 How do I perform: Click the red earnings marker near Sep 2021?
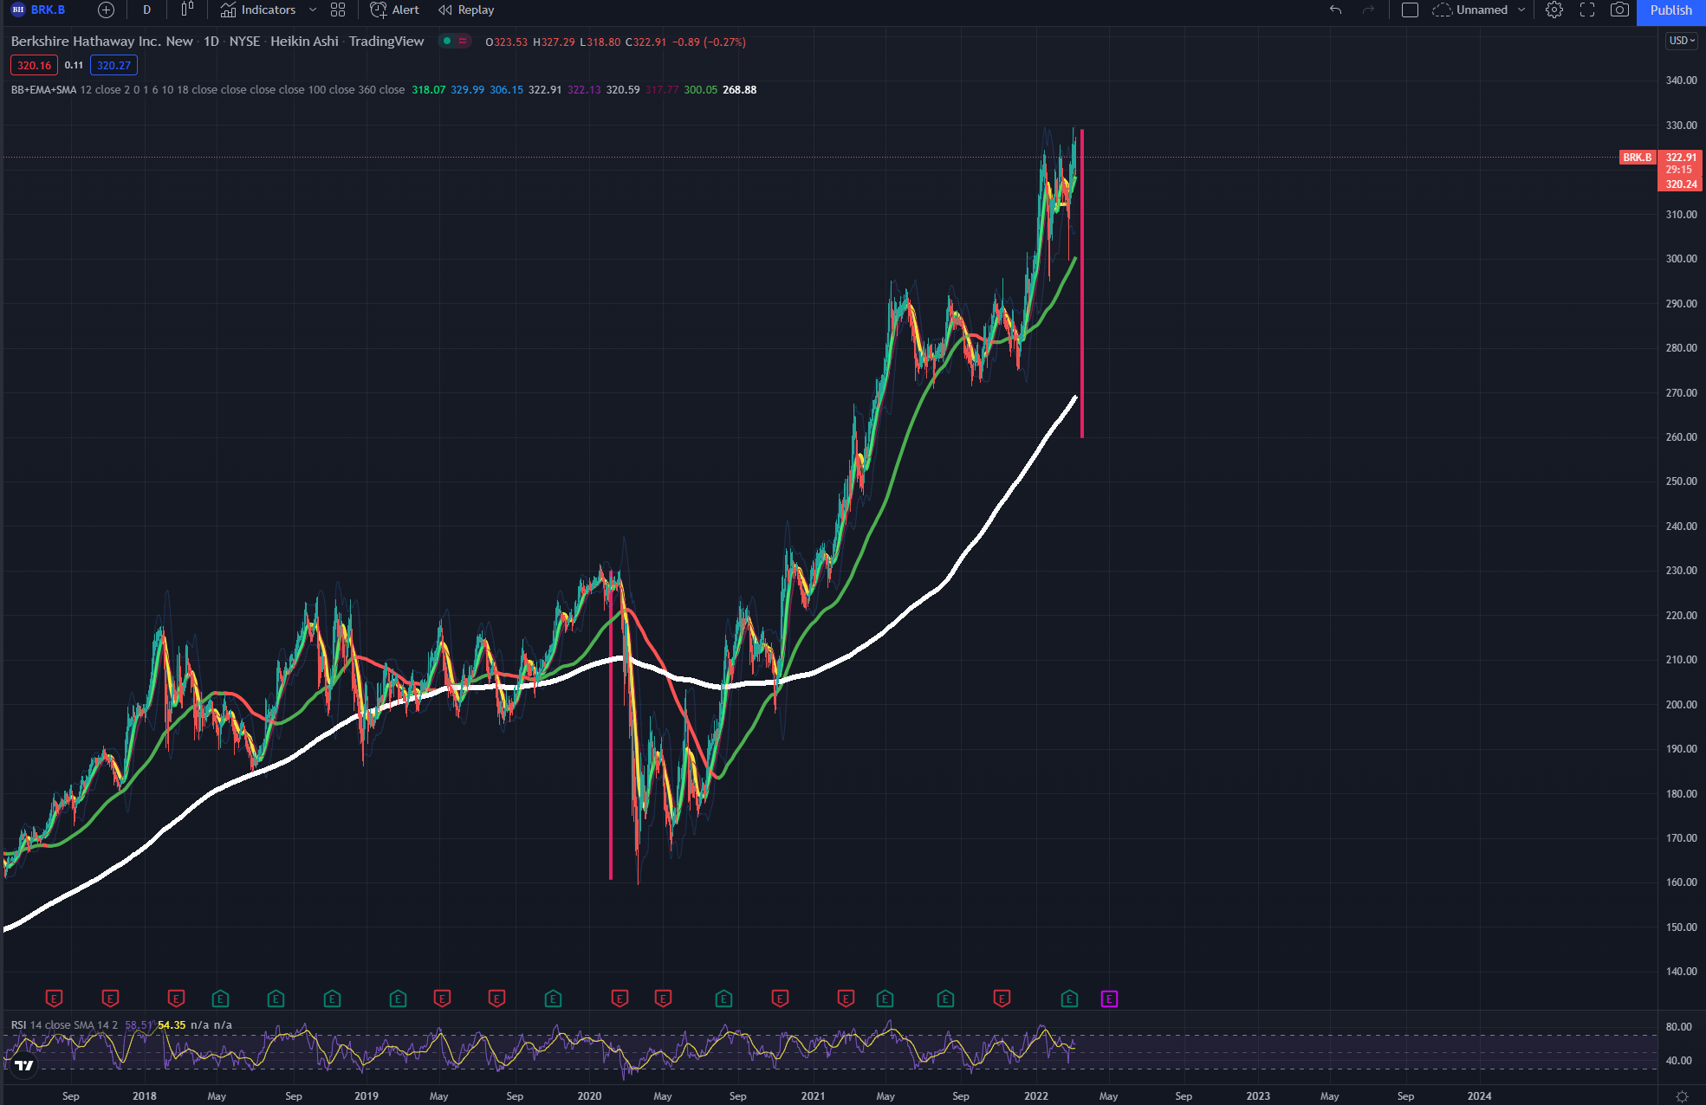[1002, 998]
